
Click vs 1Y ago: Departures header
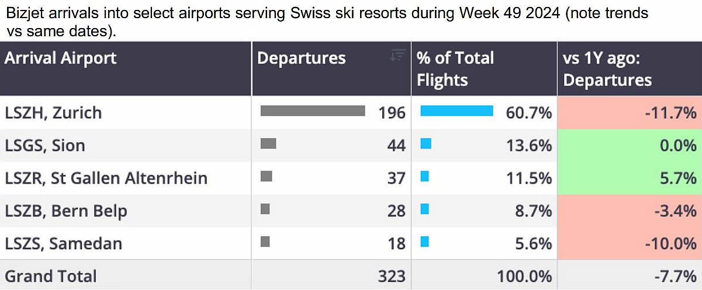click(607, 68)
